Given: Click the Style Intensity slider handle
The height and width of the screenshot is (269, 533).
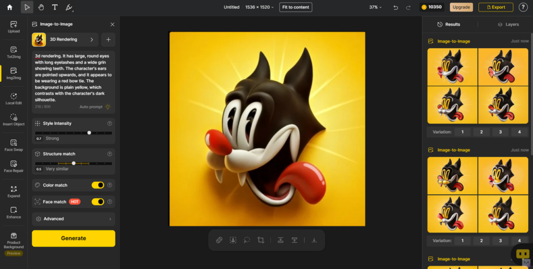Looking at the screenshot, I should (89, 133).
